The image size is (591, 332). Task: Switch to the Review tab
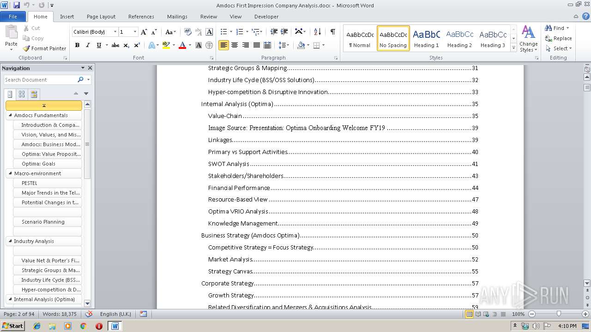tap(209, 16)
